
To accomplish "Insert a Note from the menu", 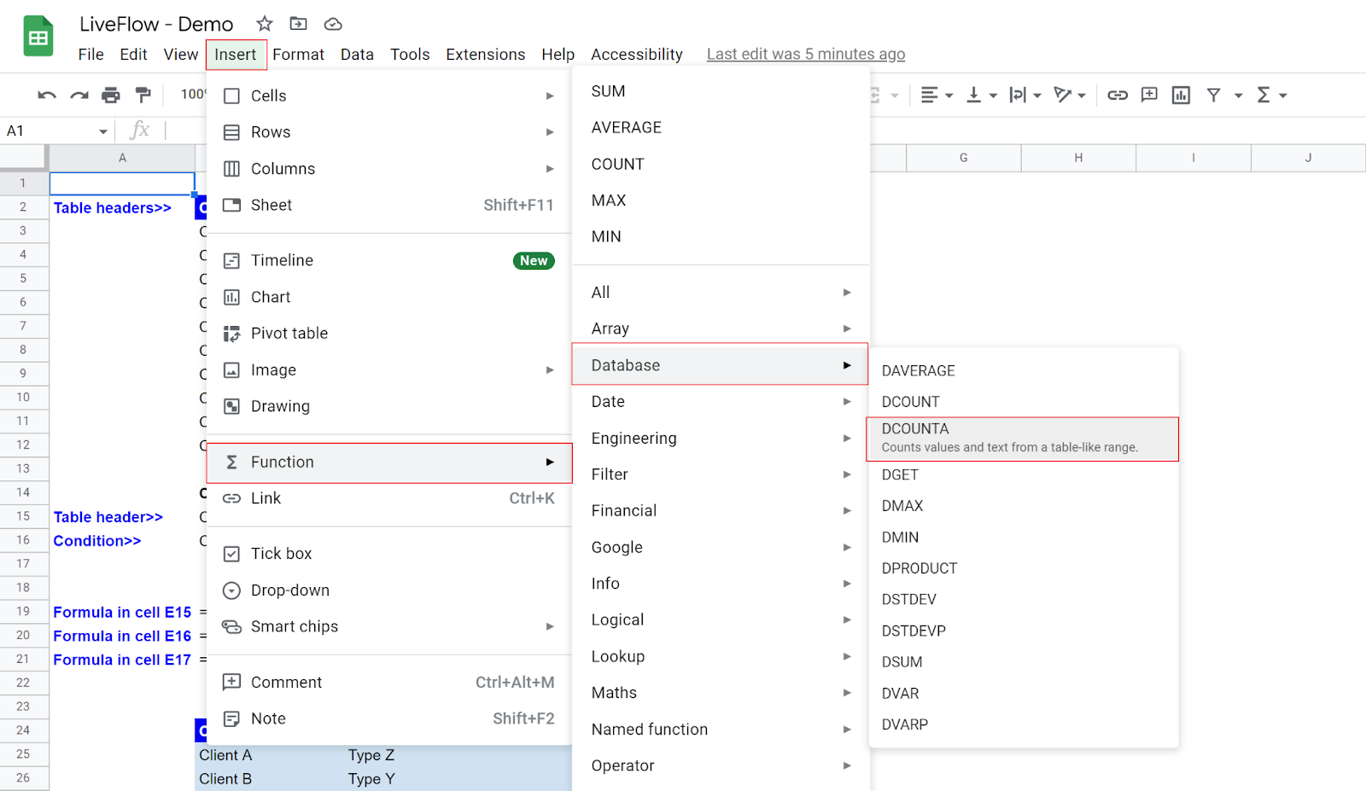I will [388, 718].
